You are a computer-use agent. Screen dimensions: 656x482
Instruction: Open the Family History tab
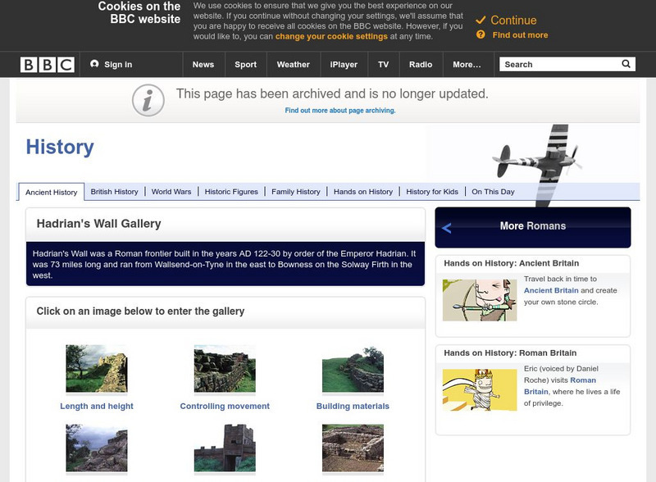coord(296,192)
